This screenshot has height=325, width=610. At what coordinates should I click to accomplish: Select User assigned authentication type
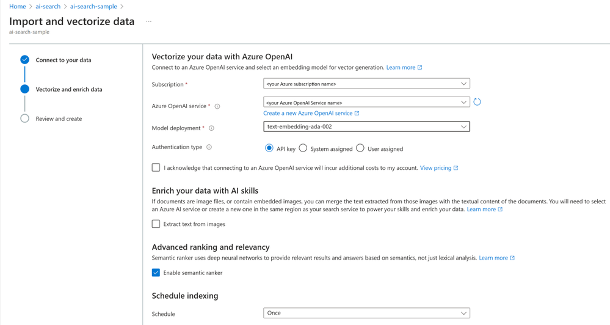pos(360,148)
